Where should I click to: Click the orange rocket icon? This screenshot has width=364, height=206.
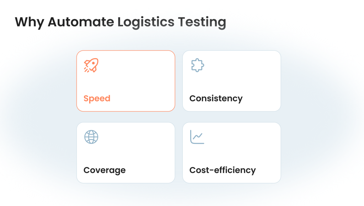pyautogui.click(x=91, y=65)
